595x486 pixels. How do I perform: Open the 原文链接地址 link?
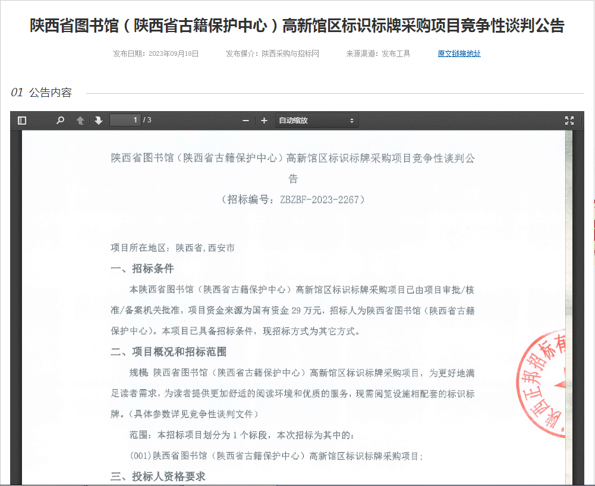point(459,53)
